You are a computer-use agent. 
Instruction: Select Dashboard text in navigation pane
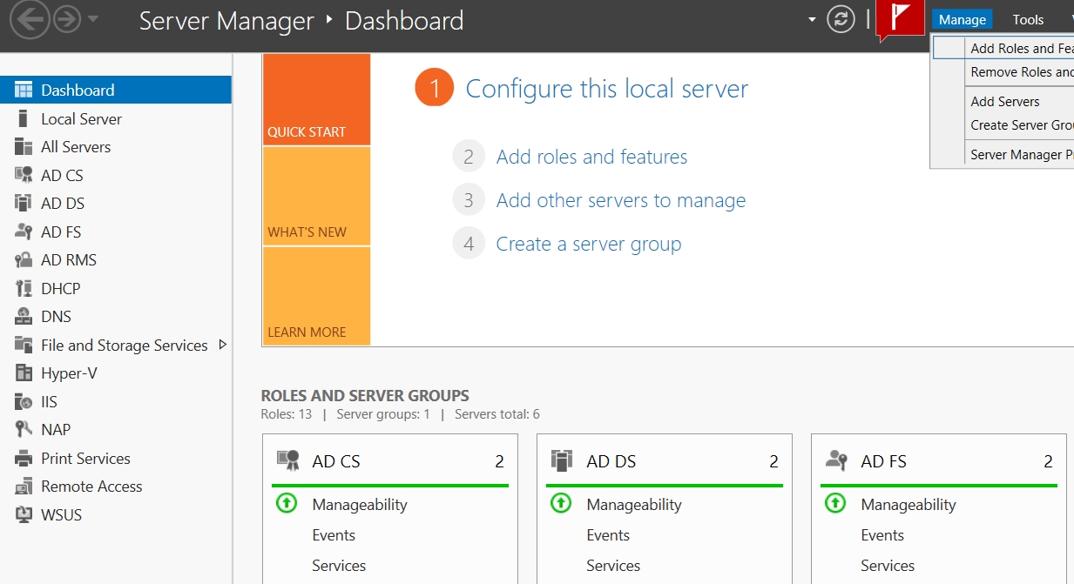point(78,90)
